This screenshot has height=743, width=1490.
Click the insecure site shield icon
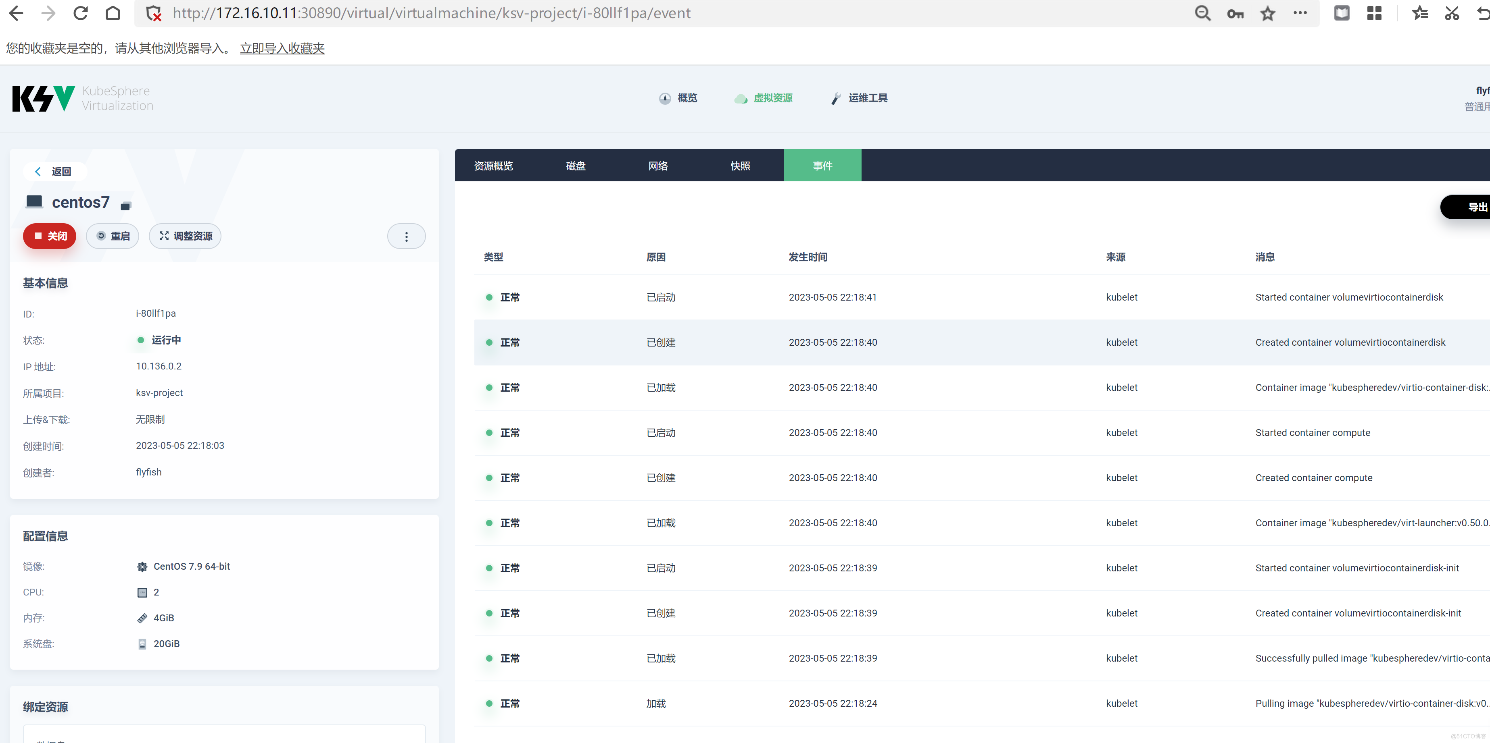[153, 13]
